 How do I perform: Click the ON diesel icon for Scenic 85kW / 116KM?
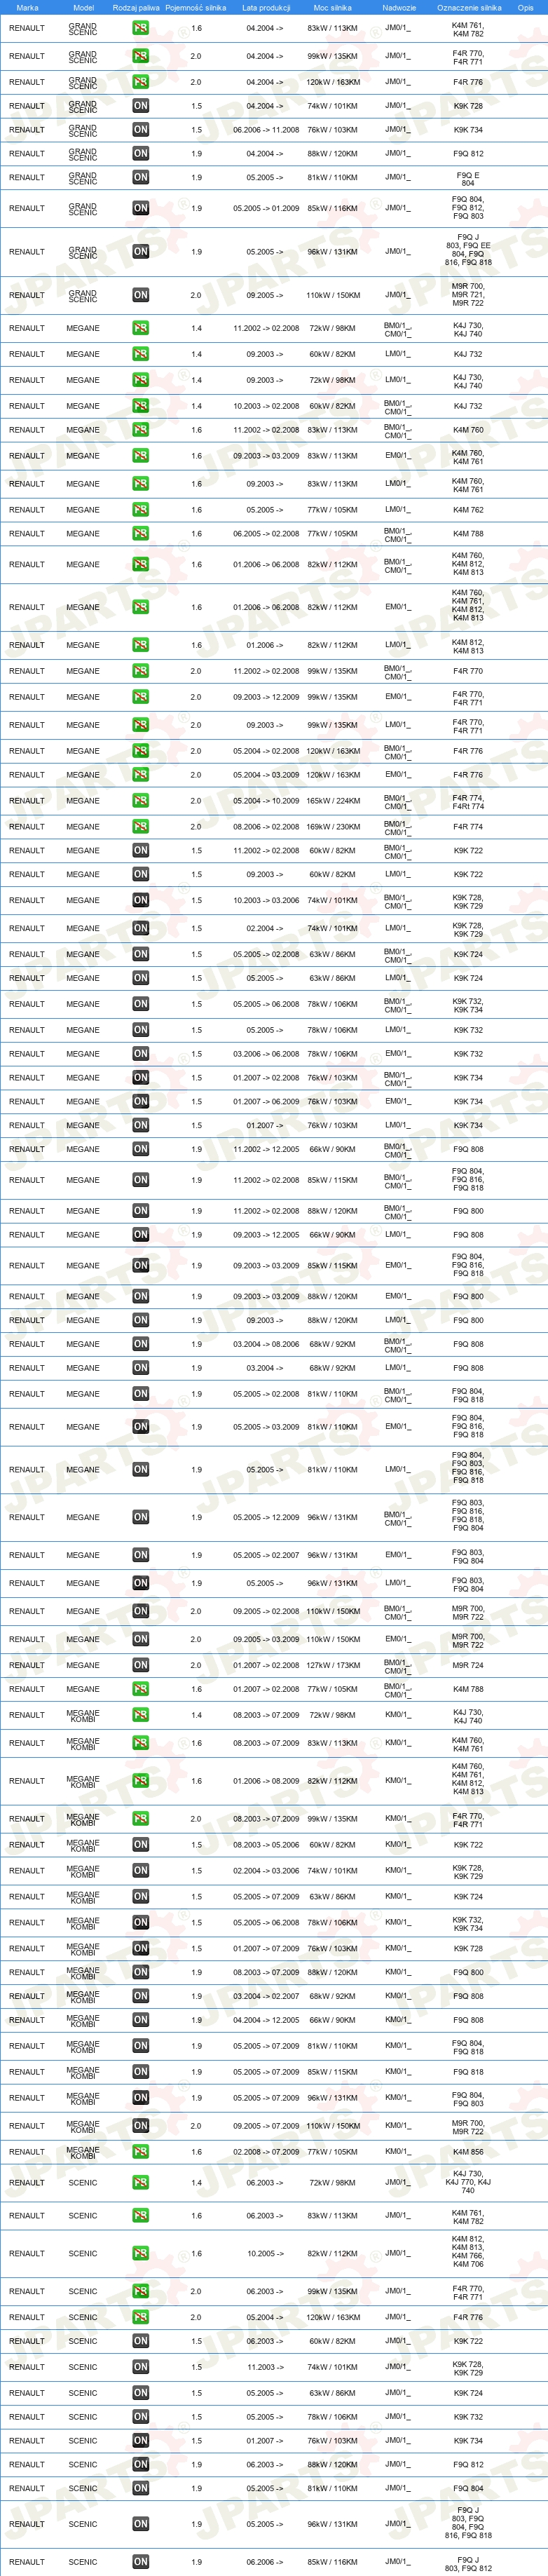tap(141, 2562)
